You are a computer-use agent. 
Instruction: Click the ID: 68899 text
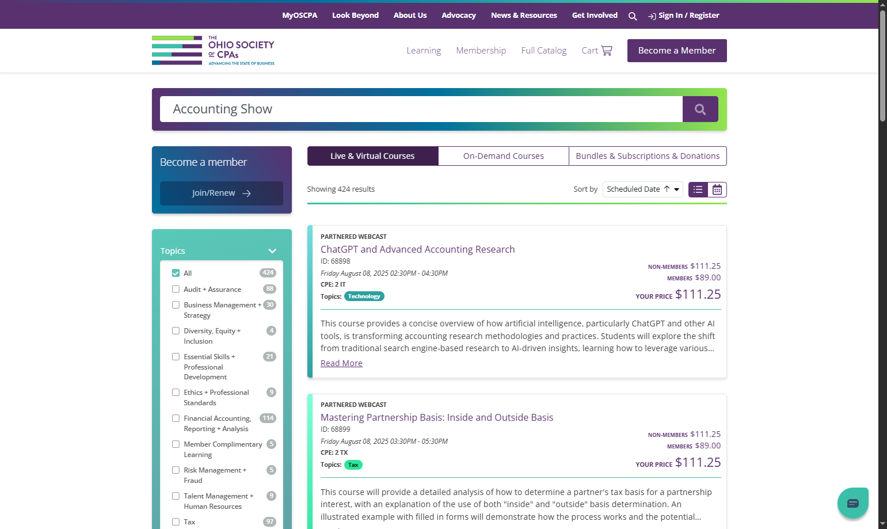tap(336, 429)
